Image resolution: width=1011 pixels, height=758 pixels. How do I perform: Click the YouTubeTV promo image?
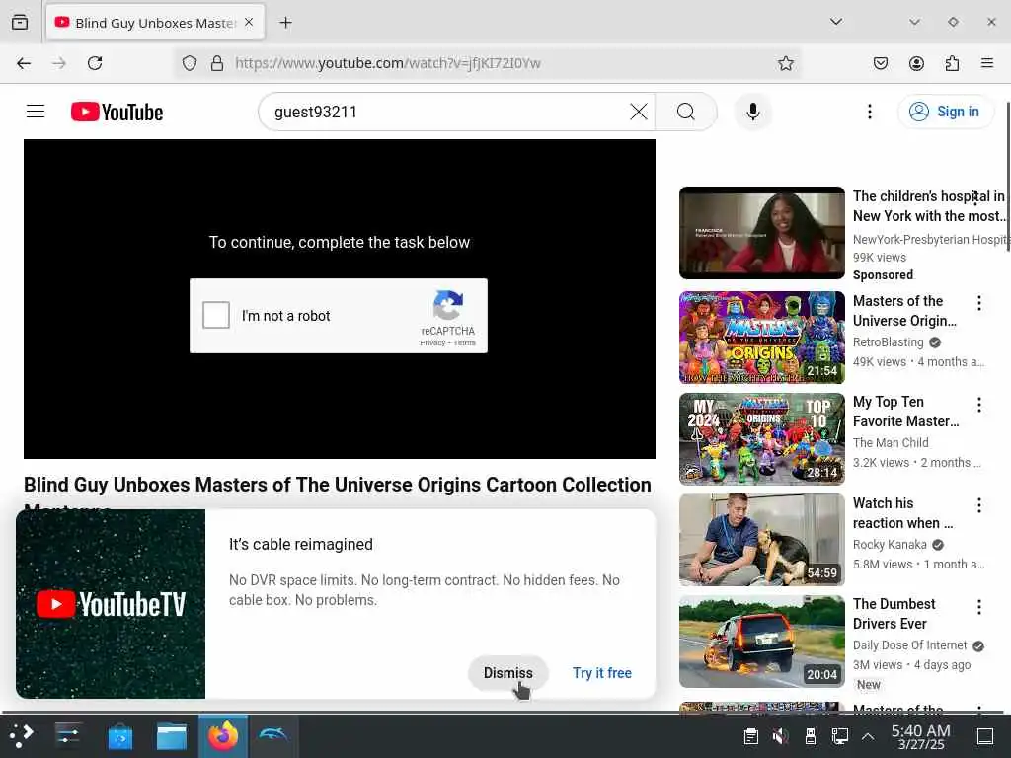(111, 604)
